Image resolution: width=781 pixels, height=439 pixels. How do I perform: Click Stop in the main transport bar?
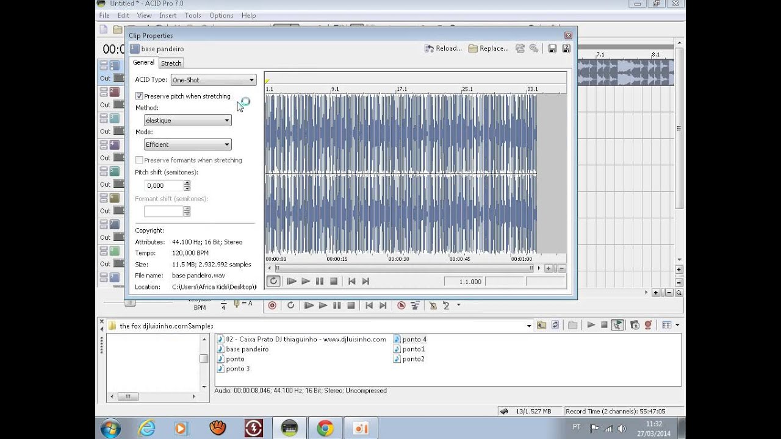[351, 305]
